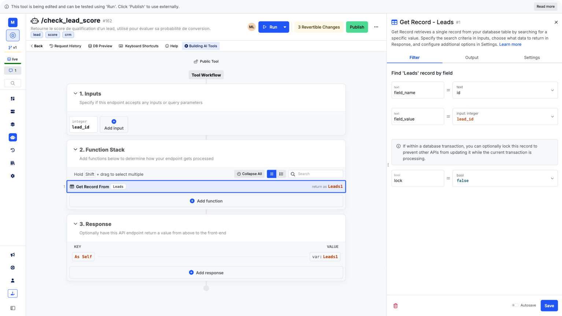Switch to the Output tab
562x316 pixels.
472,57
